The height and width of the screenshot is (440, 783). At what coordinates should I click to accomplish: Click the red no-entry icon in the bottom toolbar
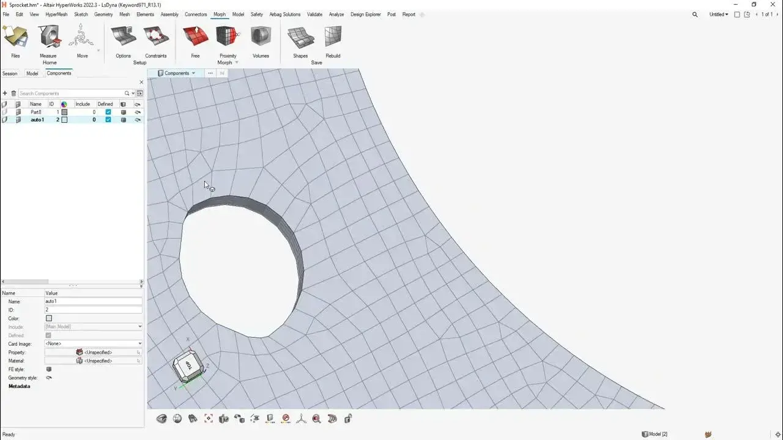tap(286, 419)
